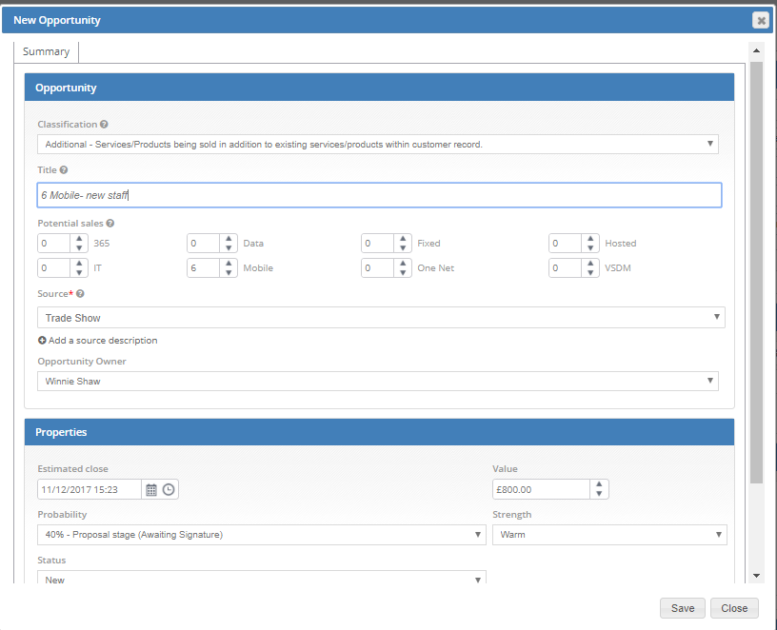This screenshot has height=630, width=777.
Task: Increase the Hosted sales count
Action: pos(590,239)
